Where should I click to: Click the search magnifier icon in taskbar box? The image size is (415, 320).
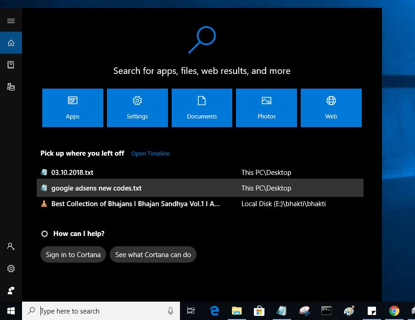[x=31, y=310]
